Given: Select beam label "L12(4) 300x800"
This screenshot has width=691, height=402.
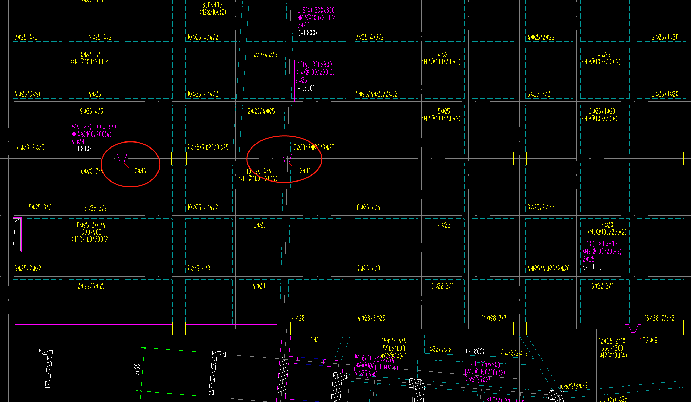Looking at the screenshot, I should click(x=314, y=65).
